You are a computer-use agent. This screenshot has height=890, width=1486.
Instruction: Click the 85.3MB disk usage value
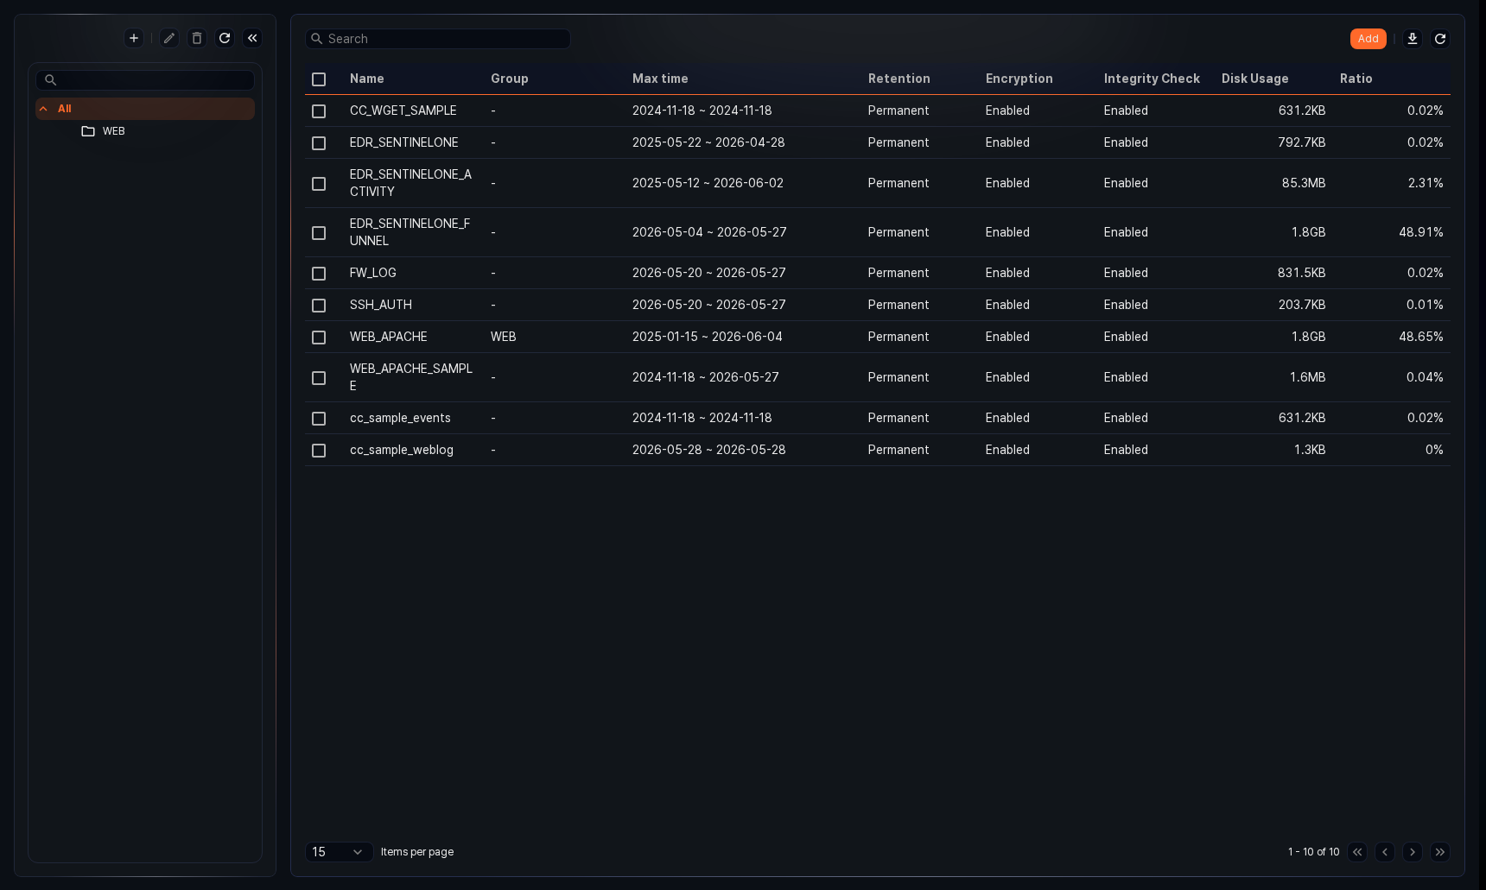[1304, 183]
